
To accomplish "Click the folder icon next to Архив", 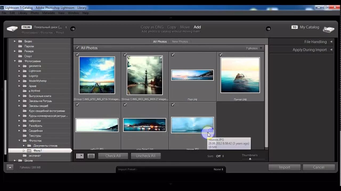I will coord(25,86).
